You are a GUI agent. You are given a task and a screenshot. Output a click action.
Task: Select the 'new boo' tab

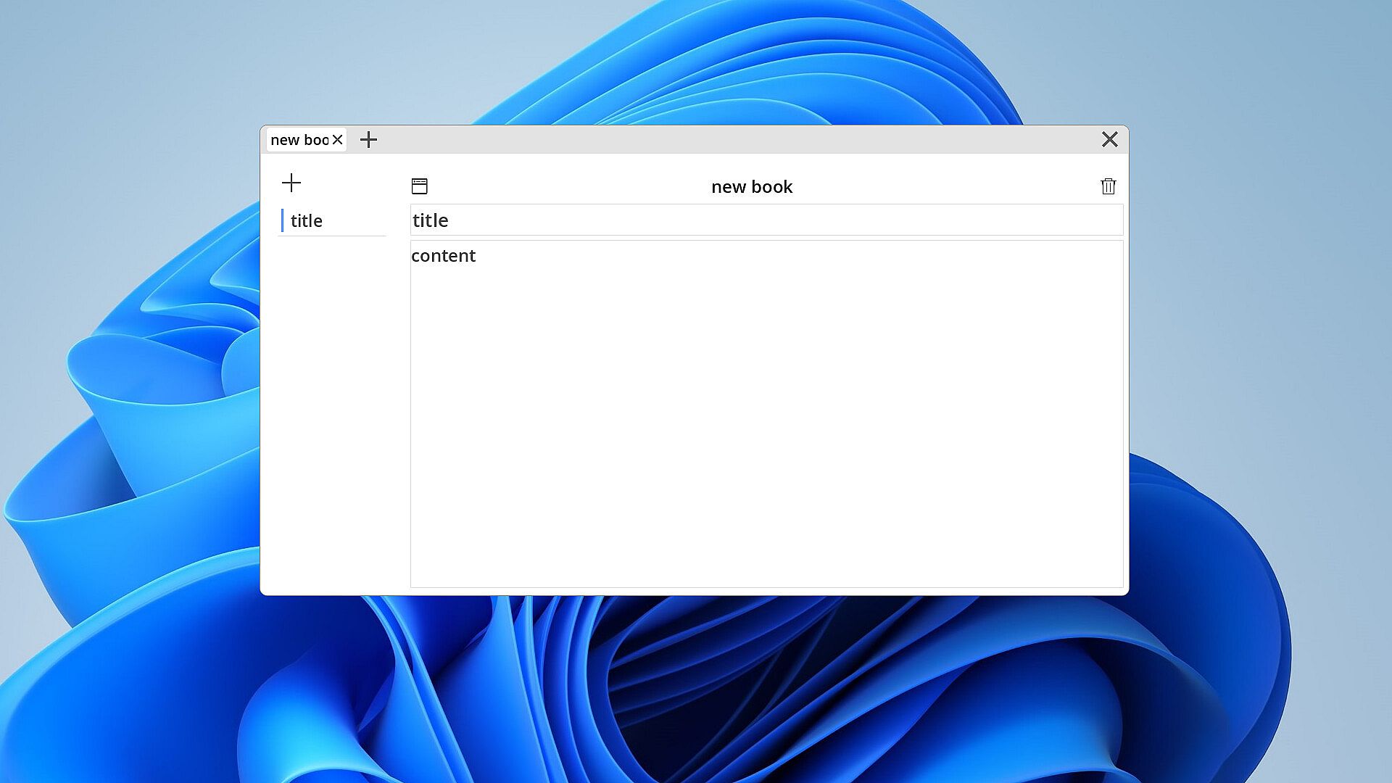coord(299,140)
